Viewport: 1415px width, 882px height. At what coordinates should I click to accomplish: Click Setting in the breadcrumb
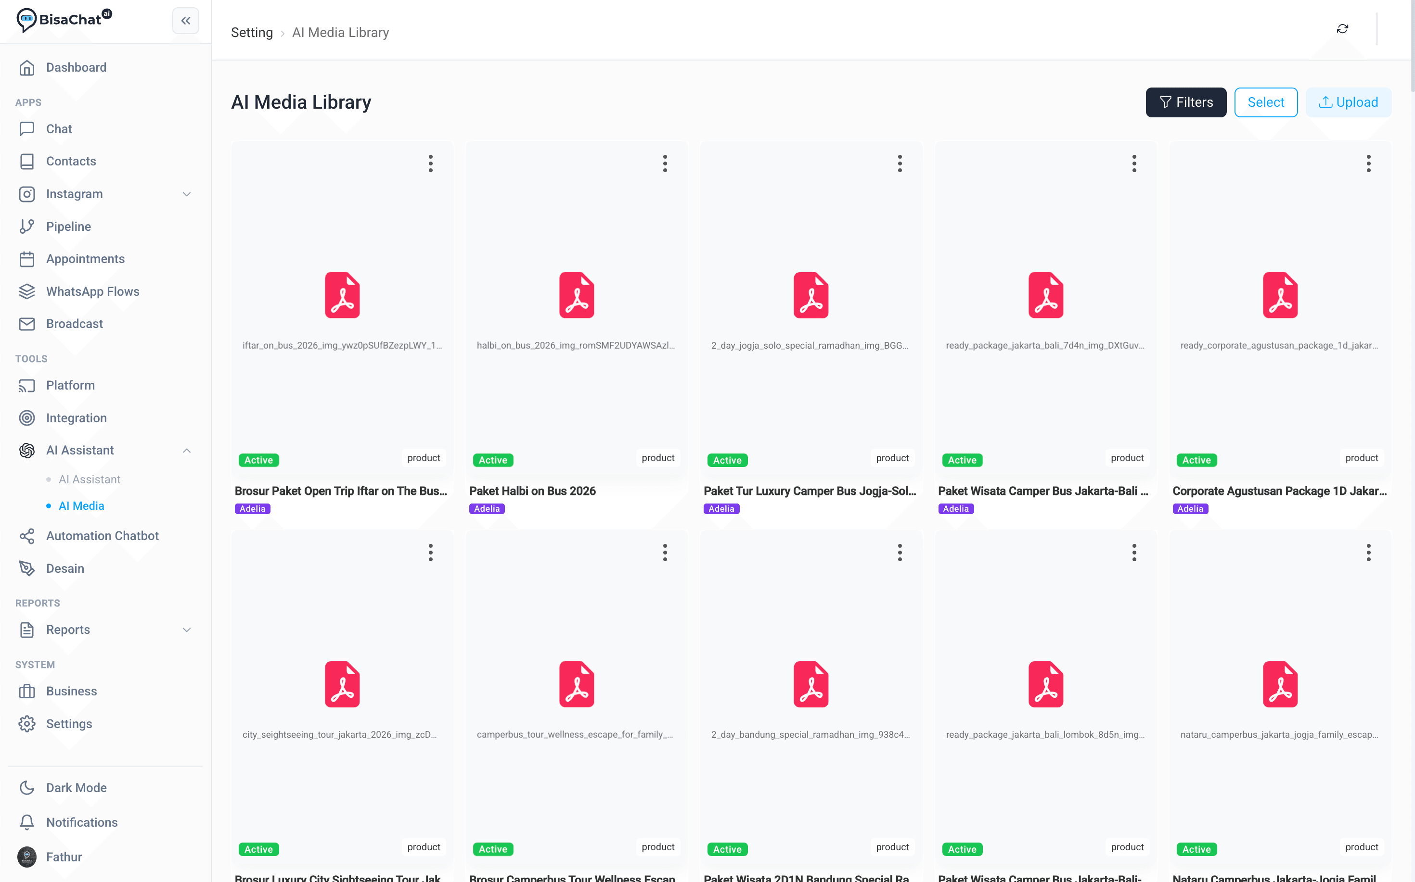(x=252, y=33)
